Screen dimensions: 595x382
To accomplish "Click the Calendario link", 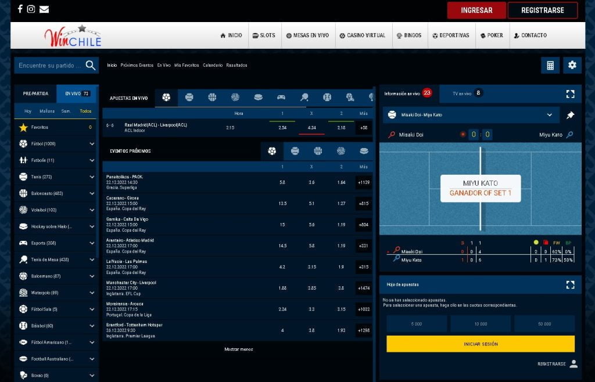I will tap(213, 65).
